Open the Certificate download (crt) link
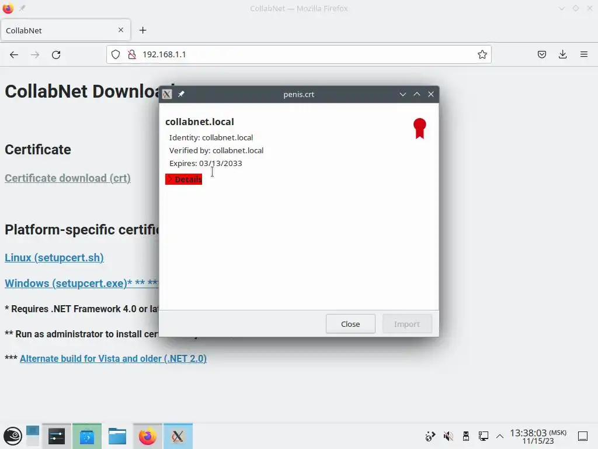598x449 pixels. (x=68, y=178)
